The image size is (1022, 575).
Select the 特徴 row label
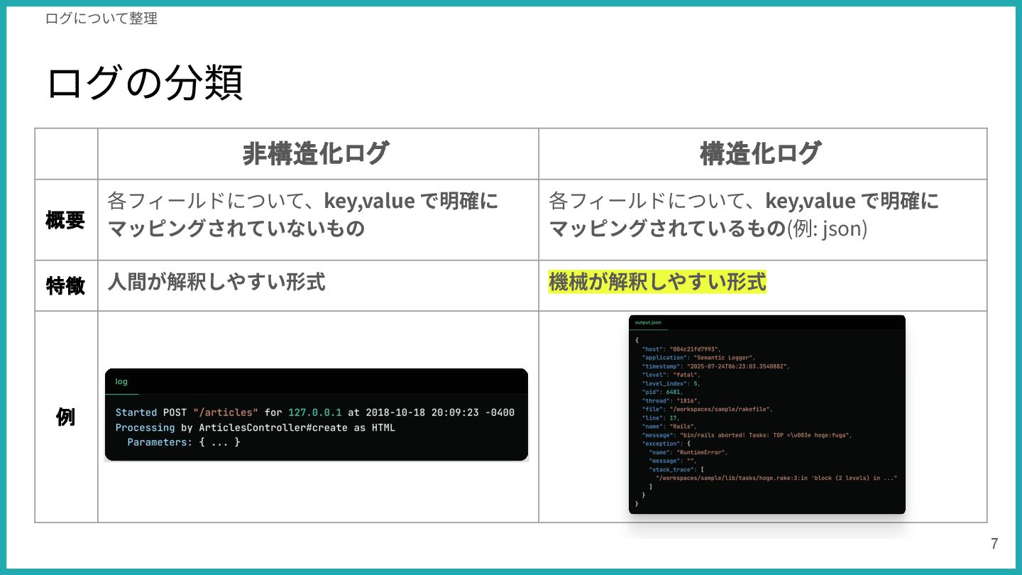tap(65, 285)
